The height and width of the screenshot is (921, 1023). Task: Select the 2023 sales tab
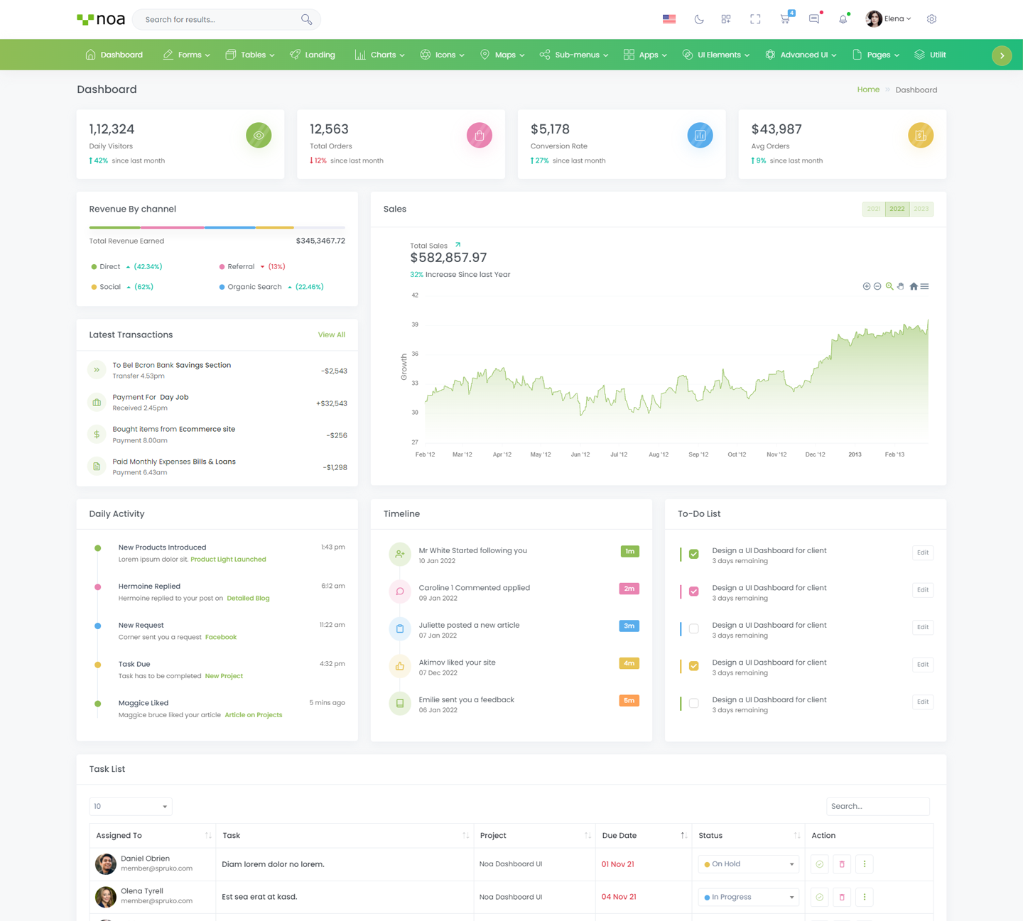921,209
